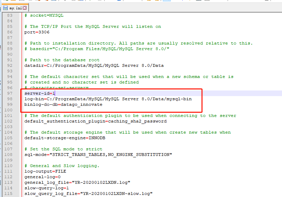This screenshot has height=197, width=282.
Task: Place cursor on port=3306 line
Action: pyautogui.click(x=37, y=32)
